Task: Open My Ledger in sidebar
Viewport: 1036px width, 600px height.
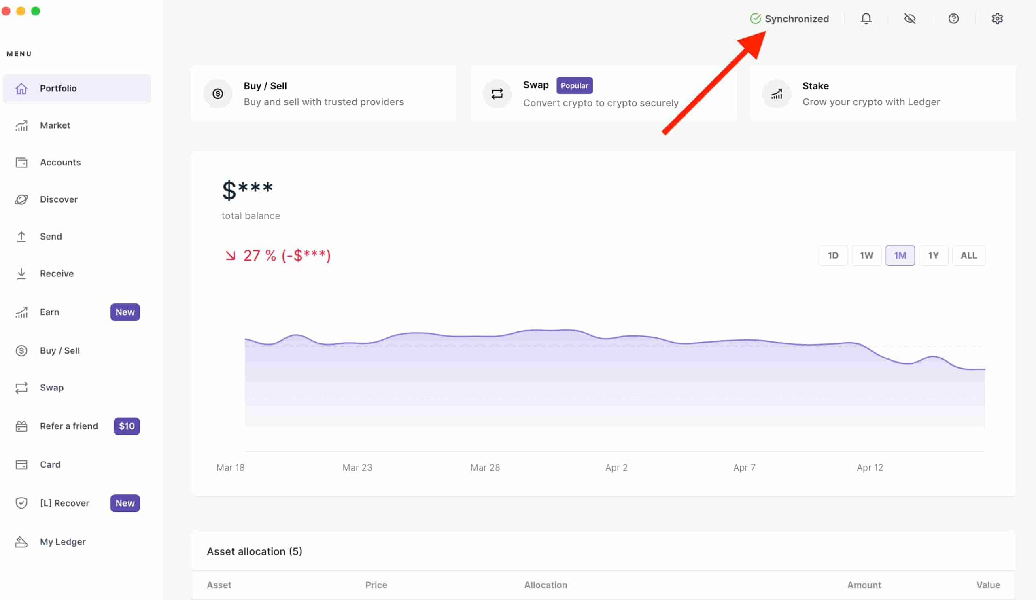Action: [x=62, y=542]
